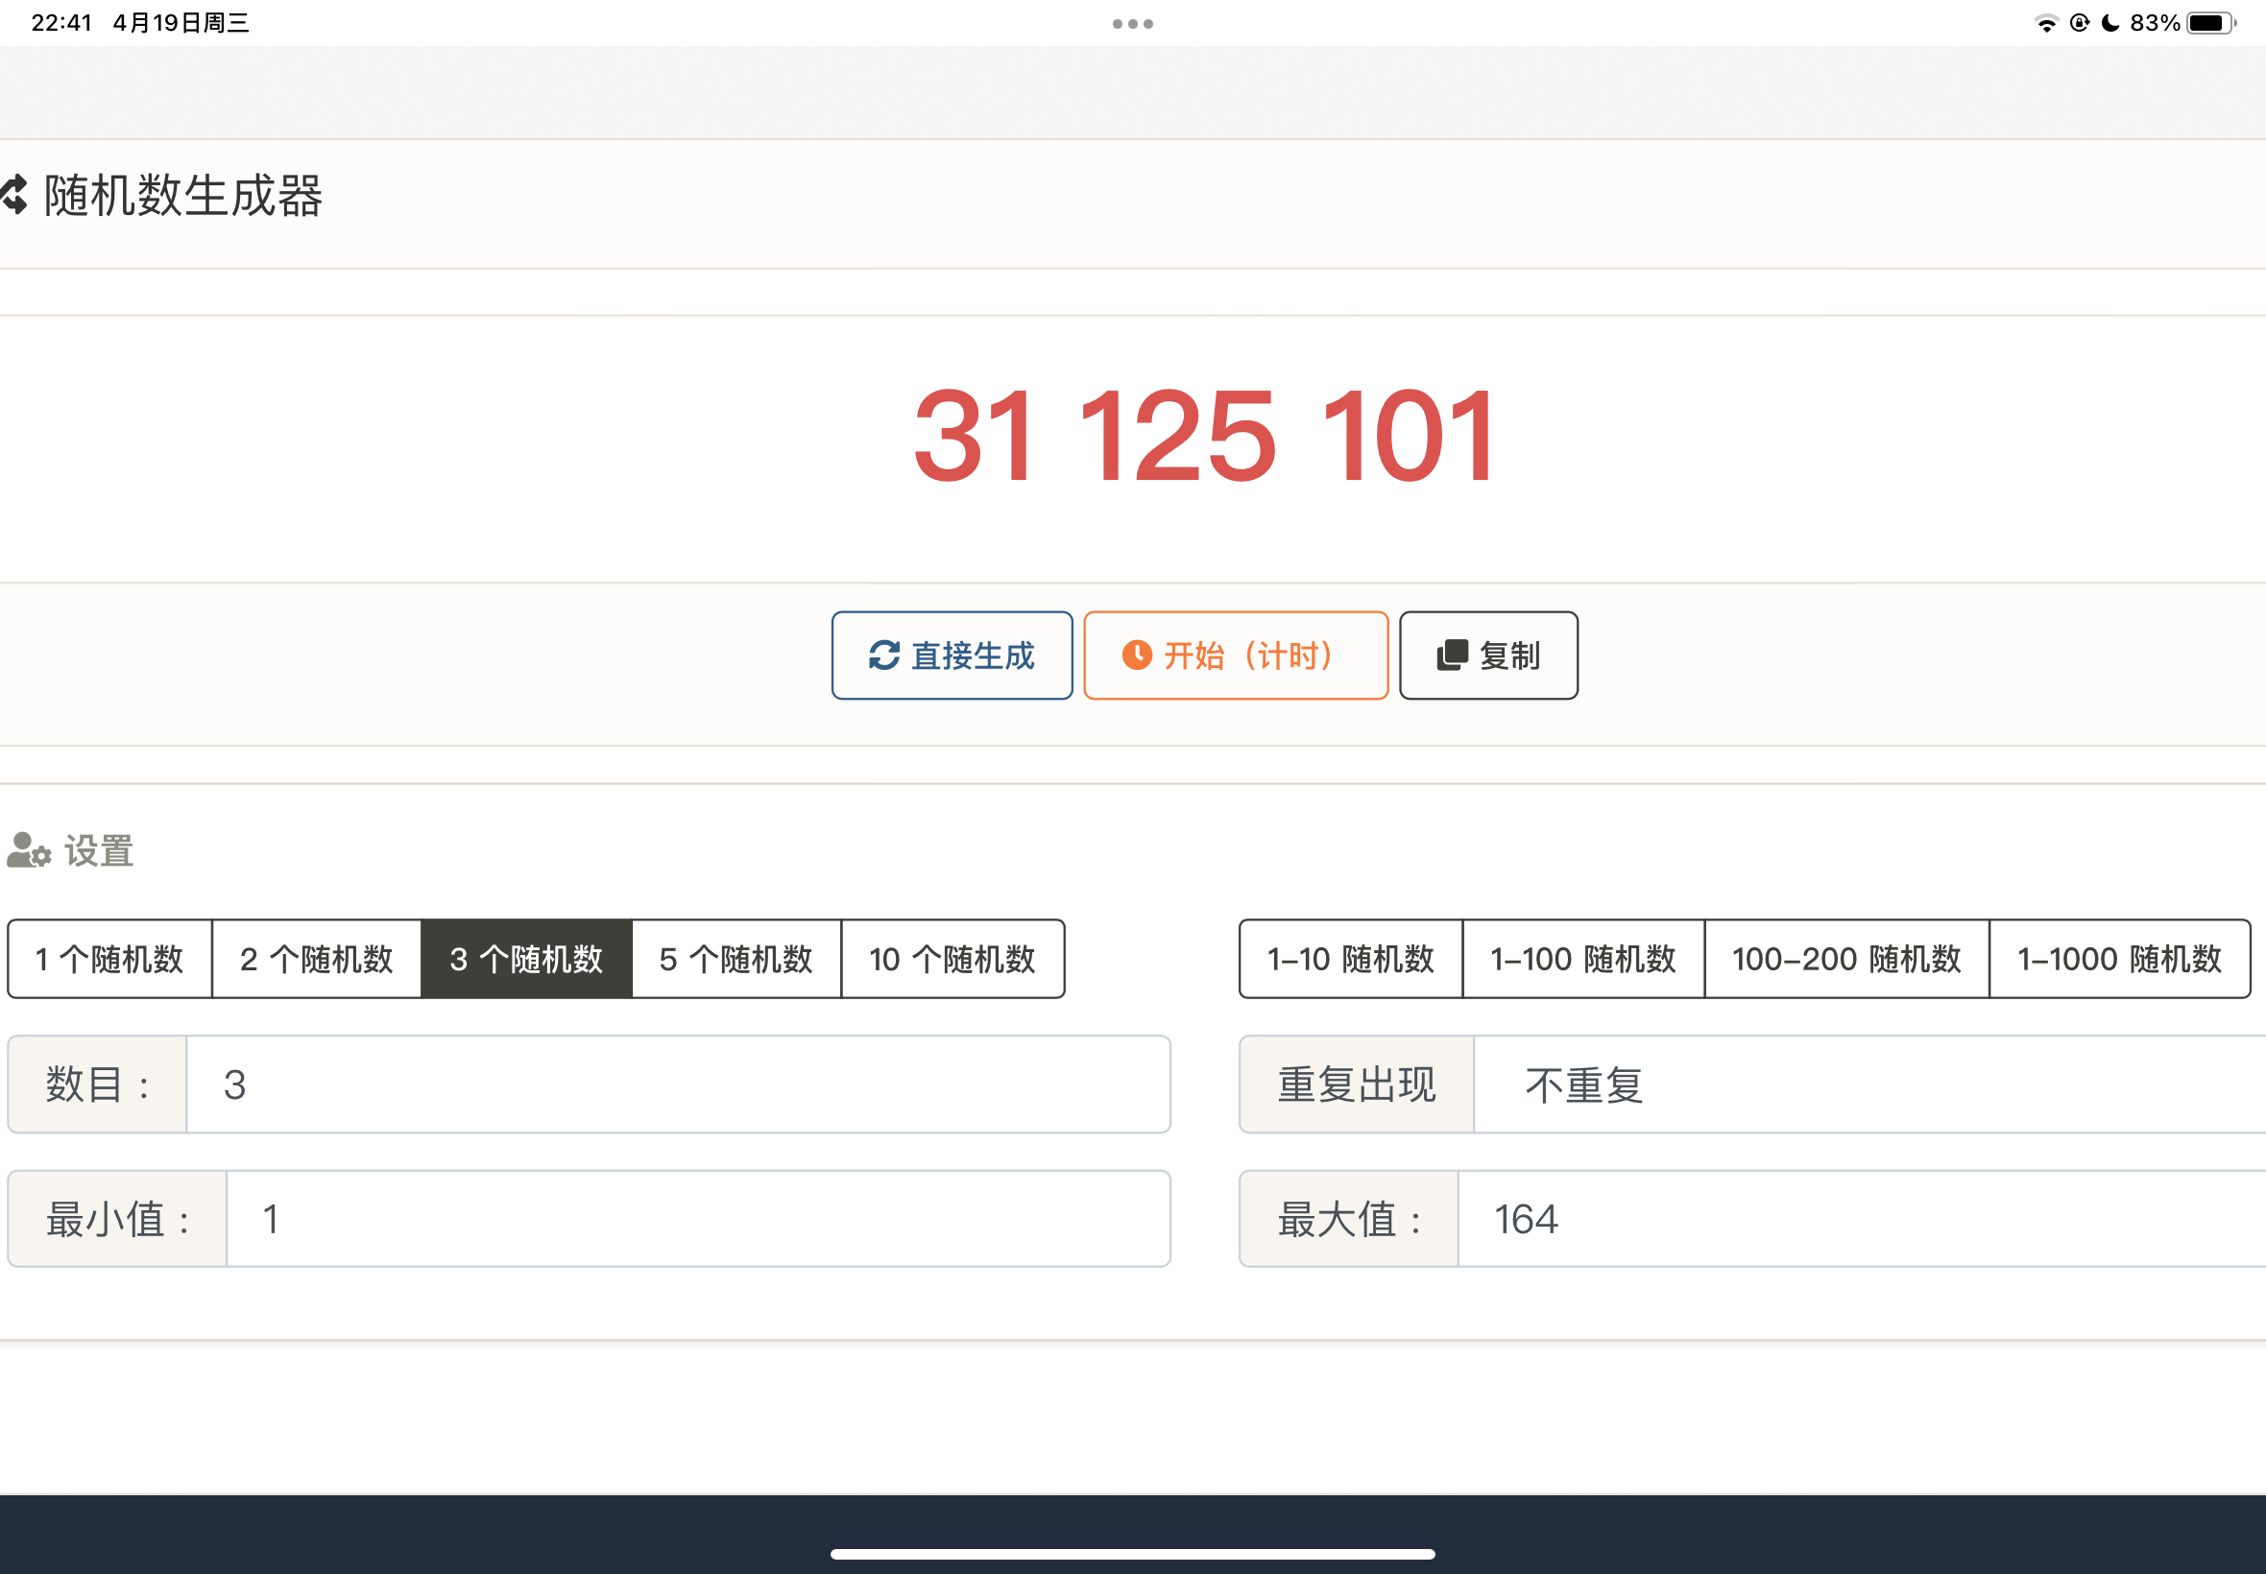This screenshot has width=2266, height=1574.
Task: Select 3 个随机数 preset
Action: pyautogui.click(x=527, y=959)
